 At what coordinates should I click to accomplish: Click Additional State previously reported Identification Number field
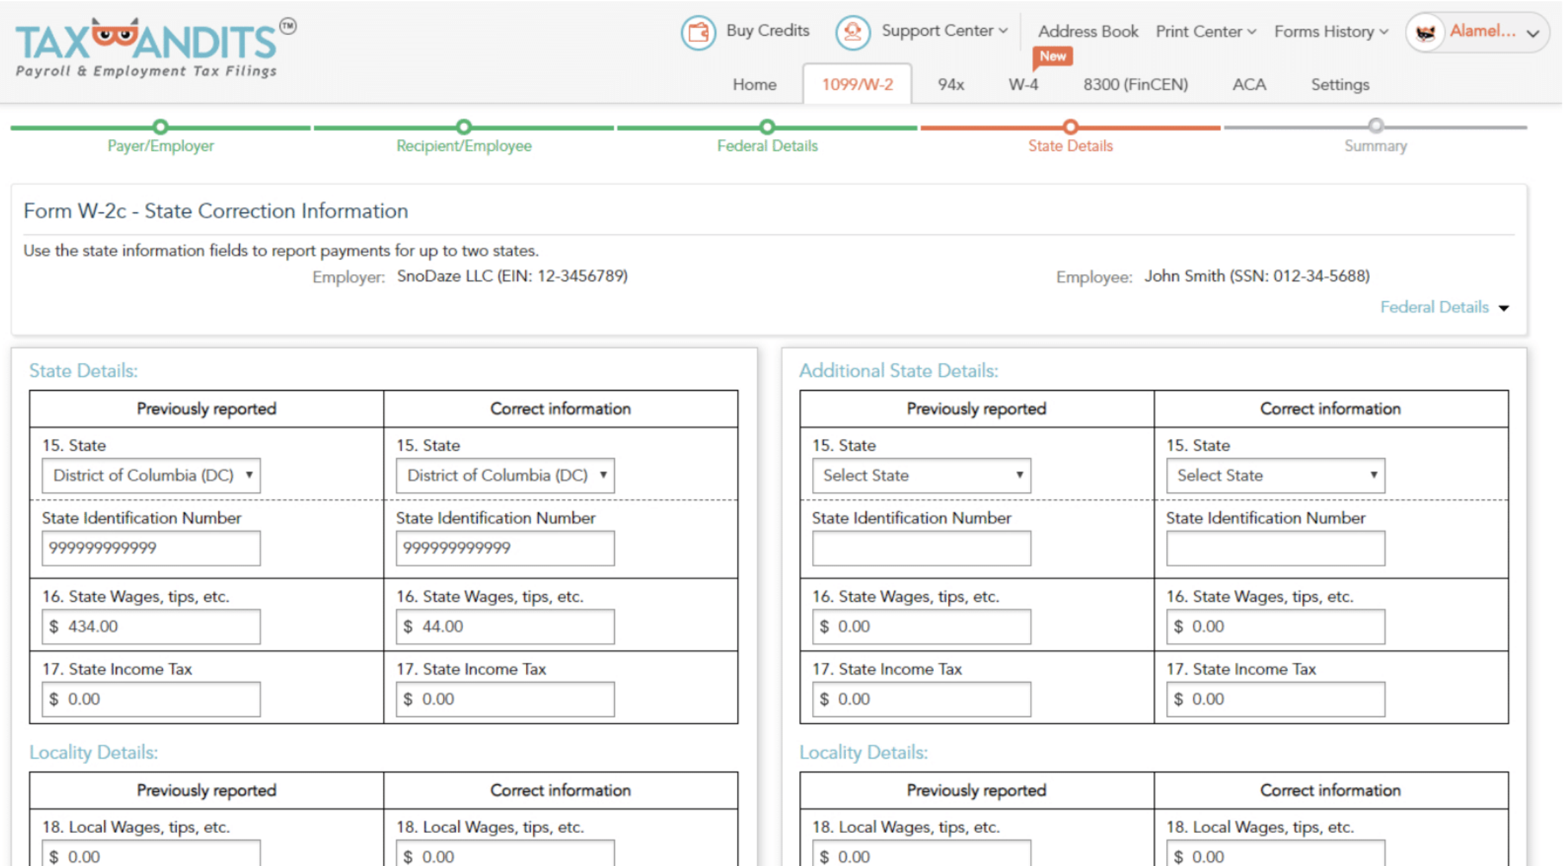coord(921,548)
